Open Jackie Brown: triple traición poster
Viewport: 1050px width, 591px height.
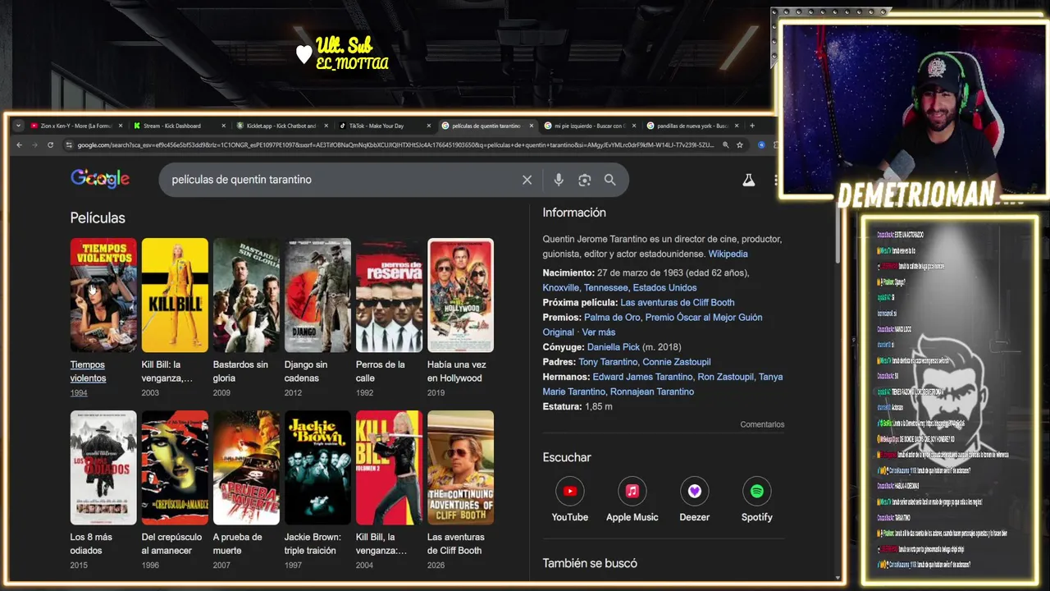coord(317,467)
